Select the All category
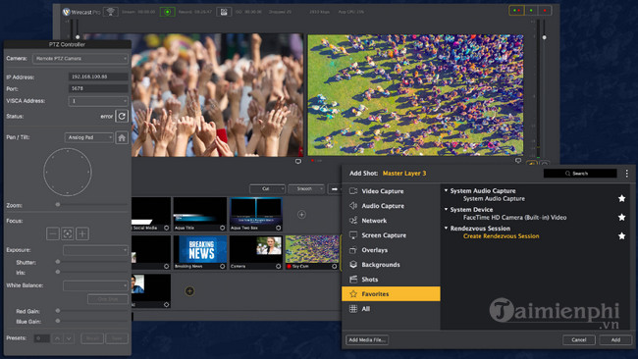 coord(391,309)
